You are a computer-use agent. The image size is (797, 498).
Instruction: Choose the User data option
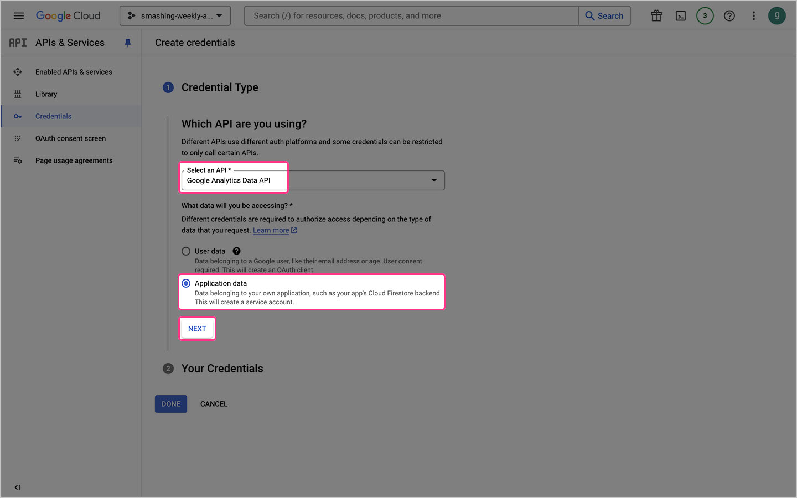[185, 251]
